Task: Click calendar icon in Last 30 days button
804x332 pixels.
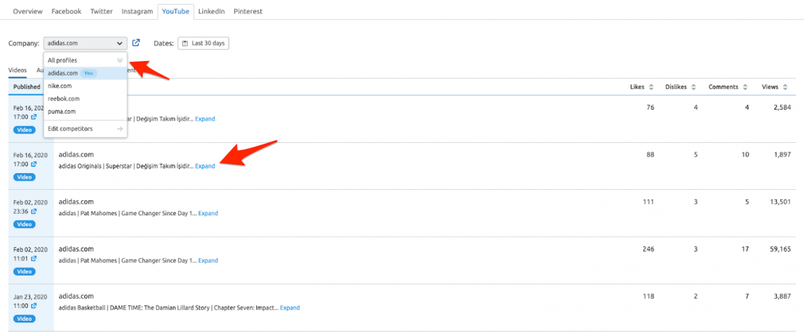Action: 185,44
